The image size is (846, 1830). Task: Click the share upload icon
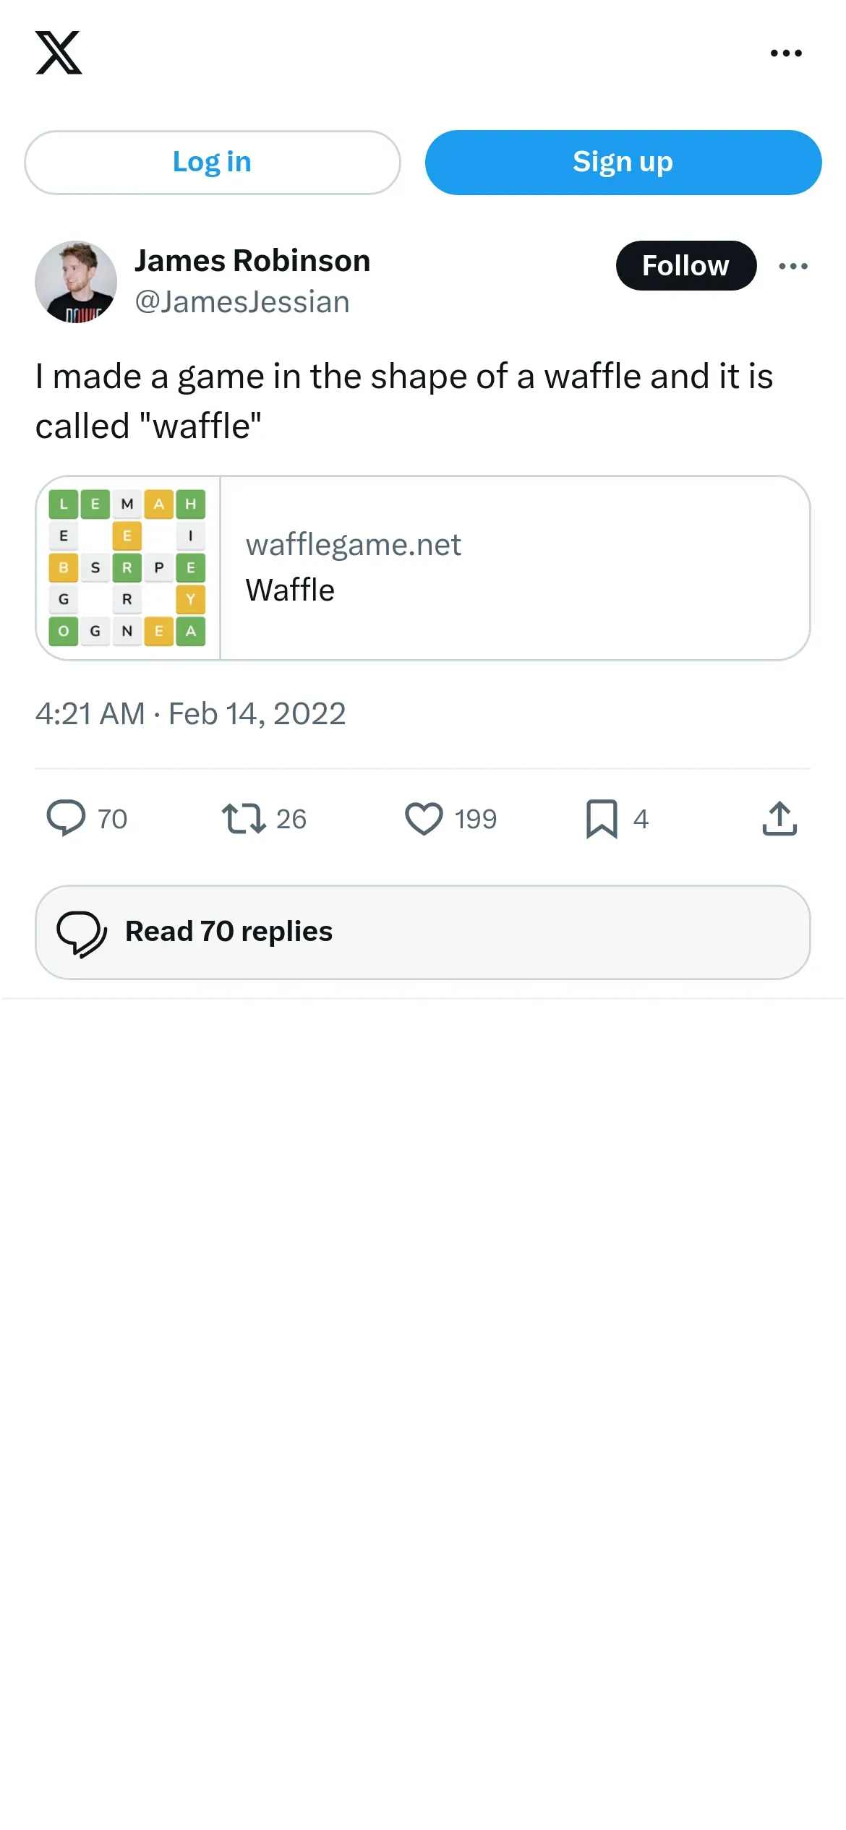[779, 819]
